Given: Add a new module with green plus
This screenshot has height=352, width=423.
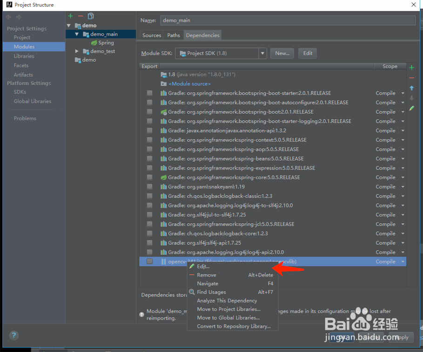Looking at the screenshot, I should (70, 16).
